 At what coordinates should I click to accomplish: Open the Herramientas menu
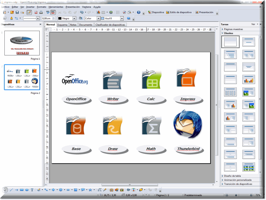(56, 7)
